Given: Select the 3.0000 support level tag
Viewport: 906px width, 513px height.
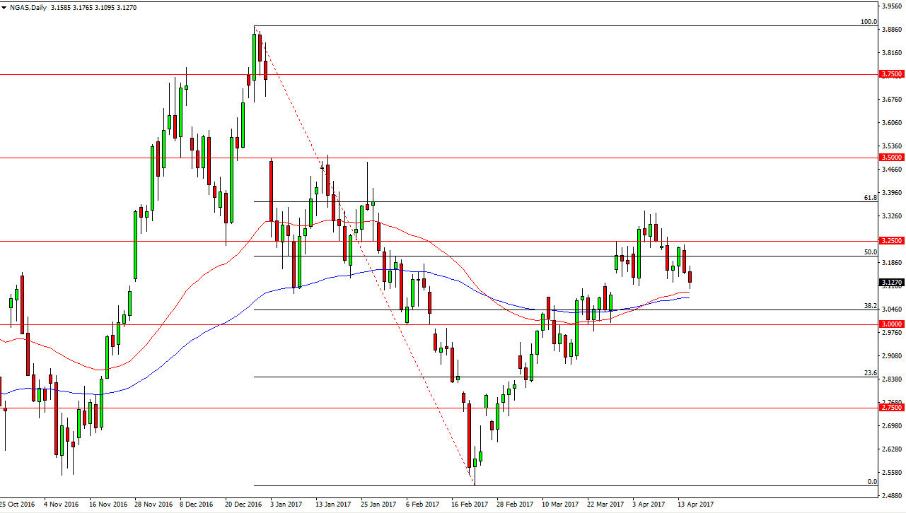Looking at the screenshot, I should click(893, 324).
